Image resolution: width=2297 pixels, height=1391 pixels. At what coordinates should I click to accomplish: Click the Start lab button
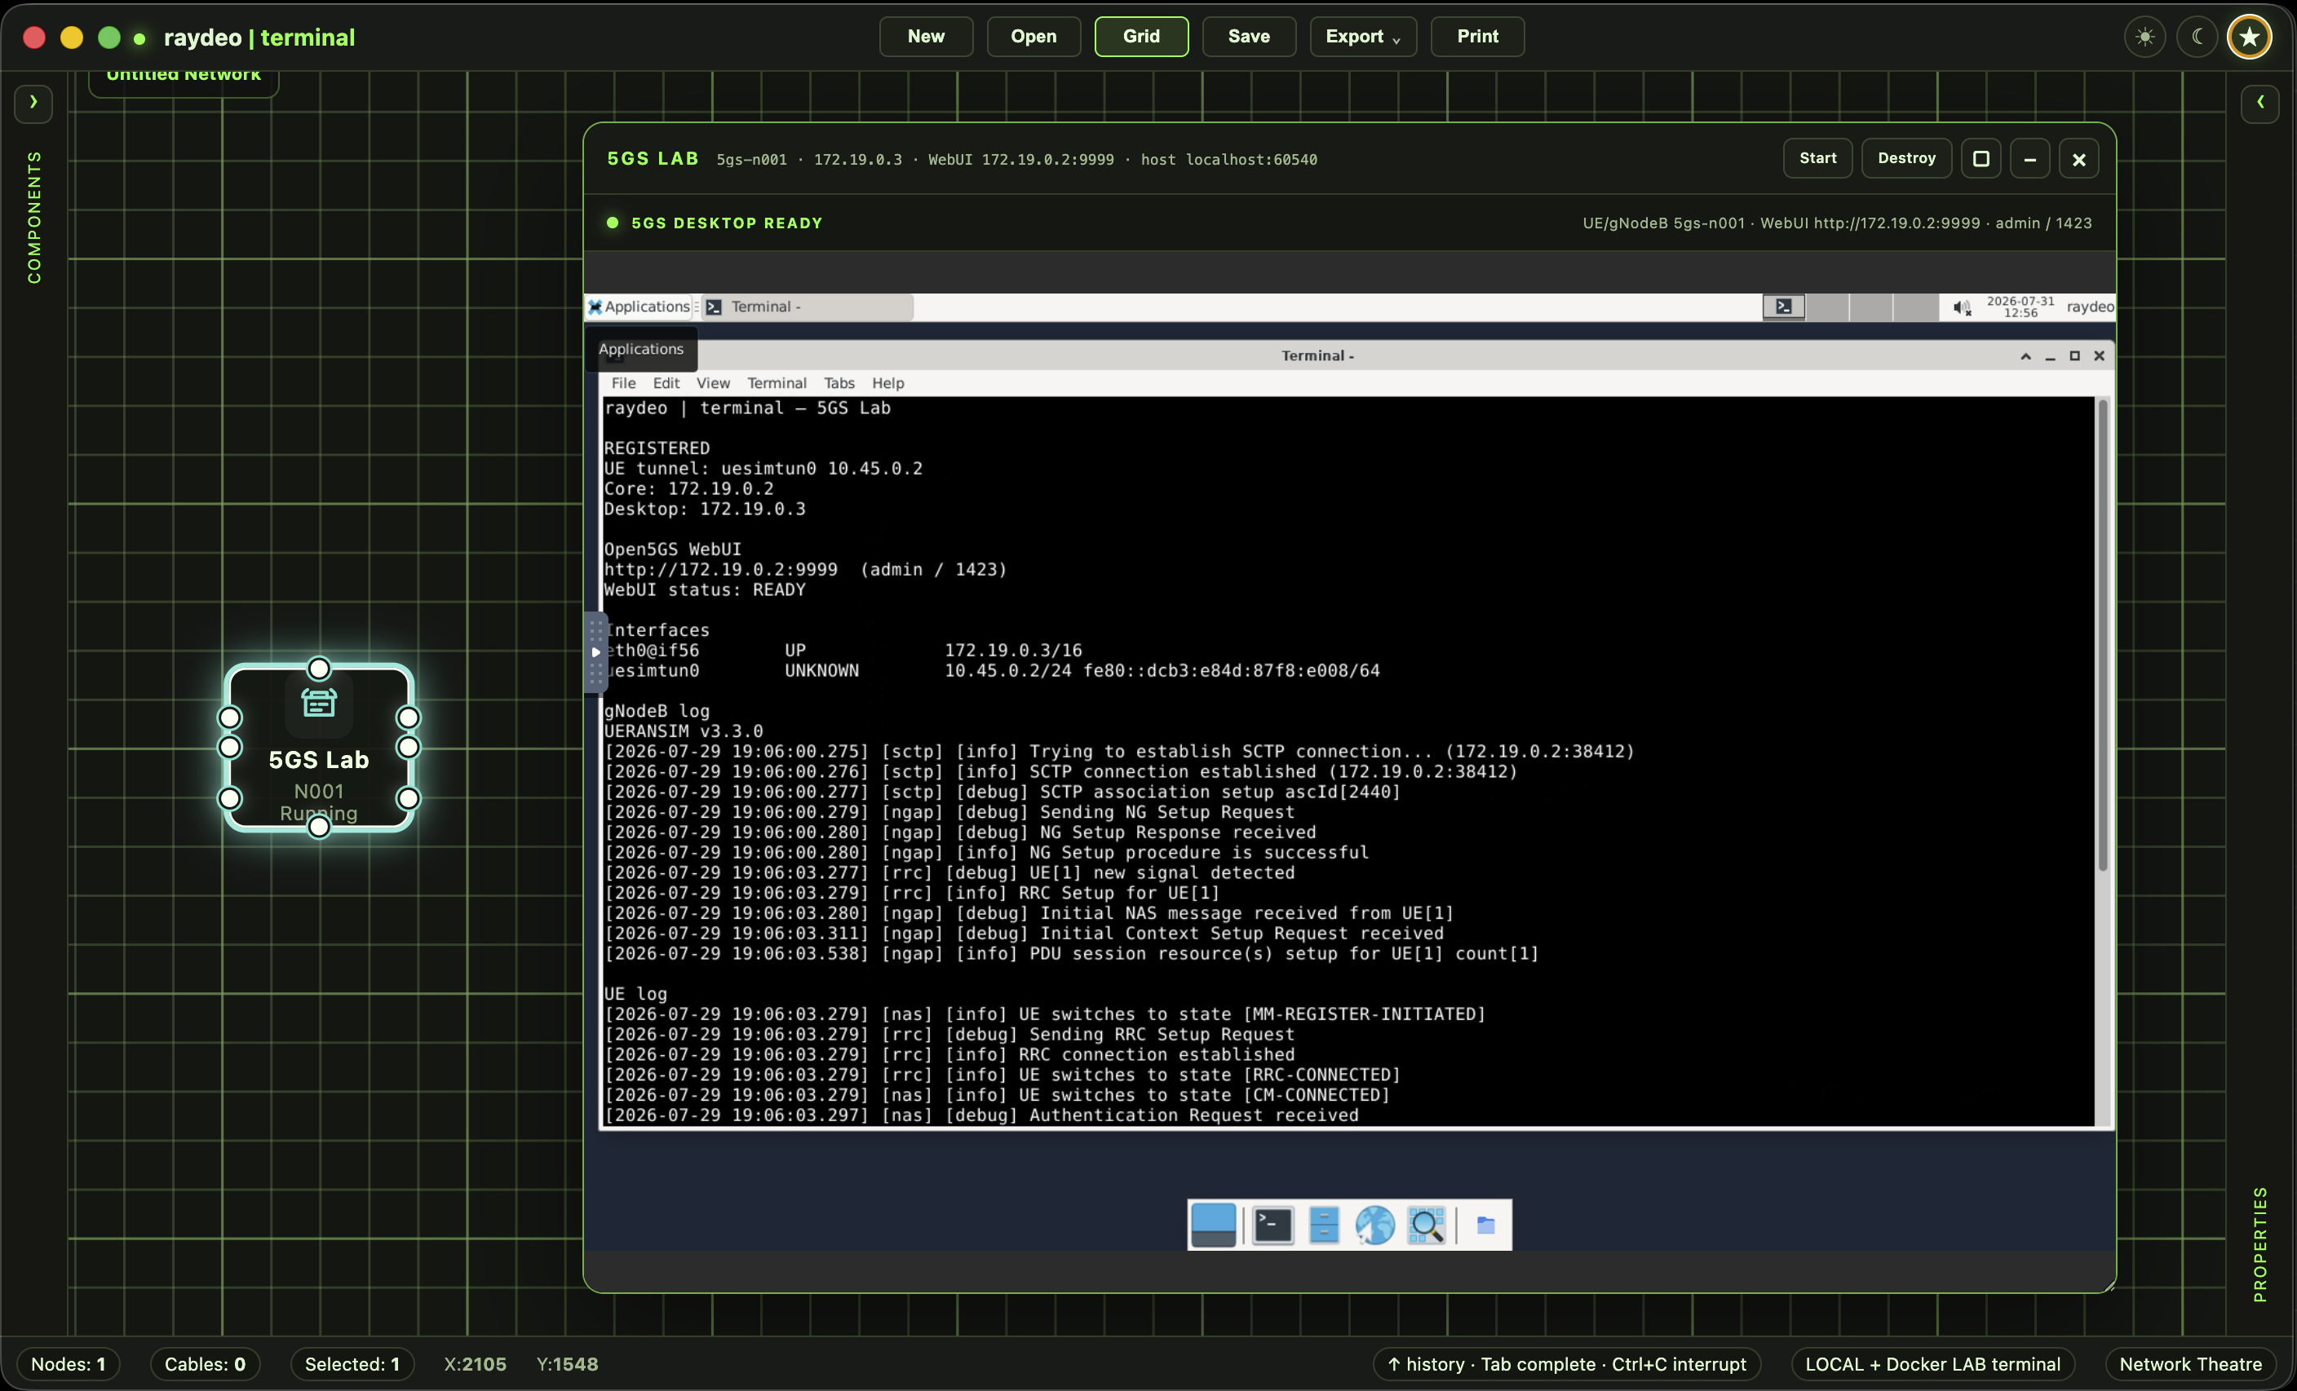tap(1818, 158)
